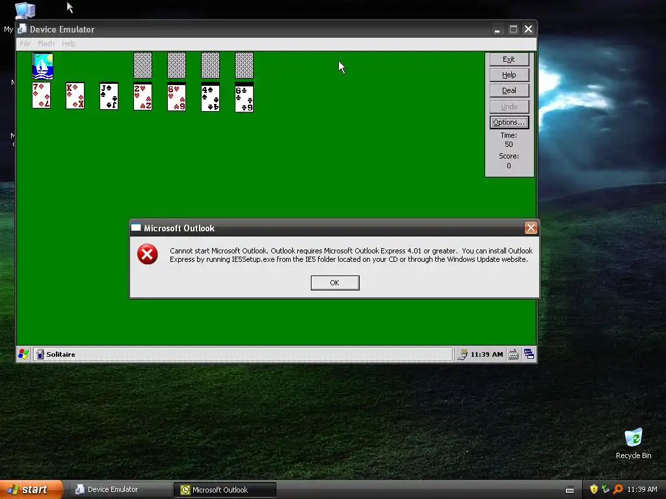Open the Recycle Bin desktop icon
Image resolution: width=666 pixels, height=499 pixels.
(633, 438)
